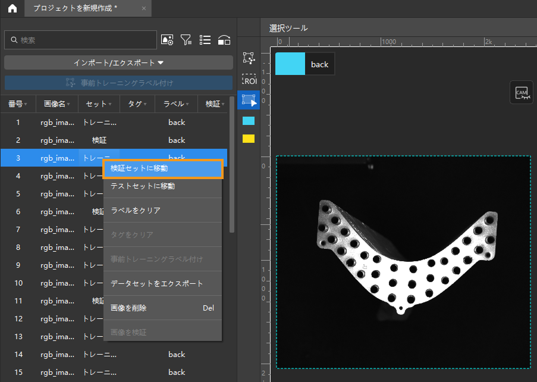Image resolution: width=537 pixels, height=382 pixels.
Task: Open the image settings icon beside search
Action: (167, 40)
